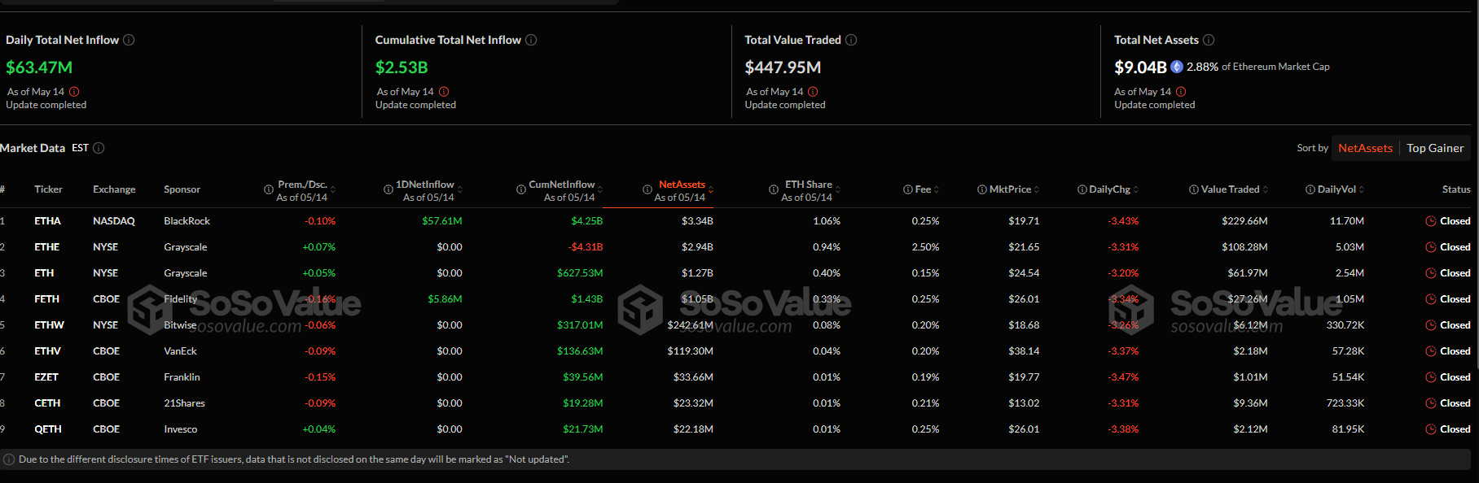The width and height of the screenshot is (1479, 483).
Task: Select the NetAssets option next to Sort by
Action: [1365, 148]
